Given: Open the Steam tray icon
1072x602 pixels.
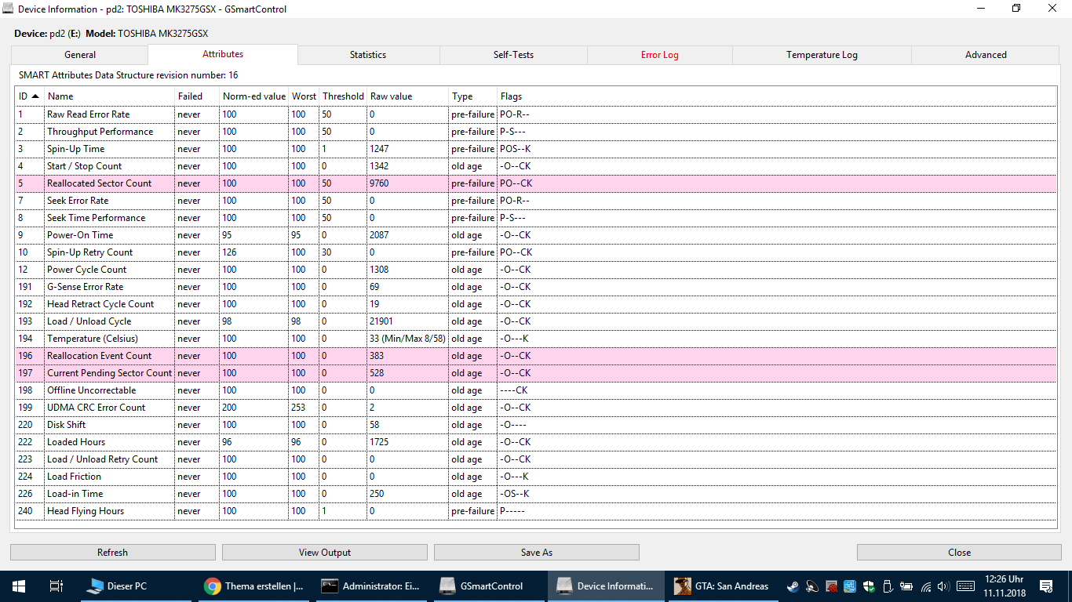Looking at the screenshot, I should [793, 586].
